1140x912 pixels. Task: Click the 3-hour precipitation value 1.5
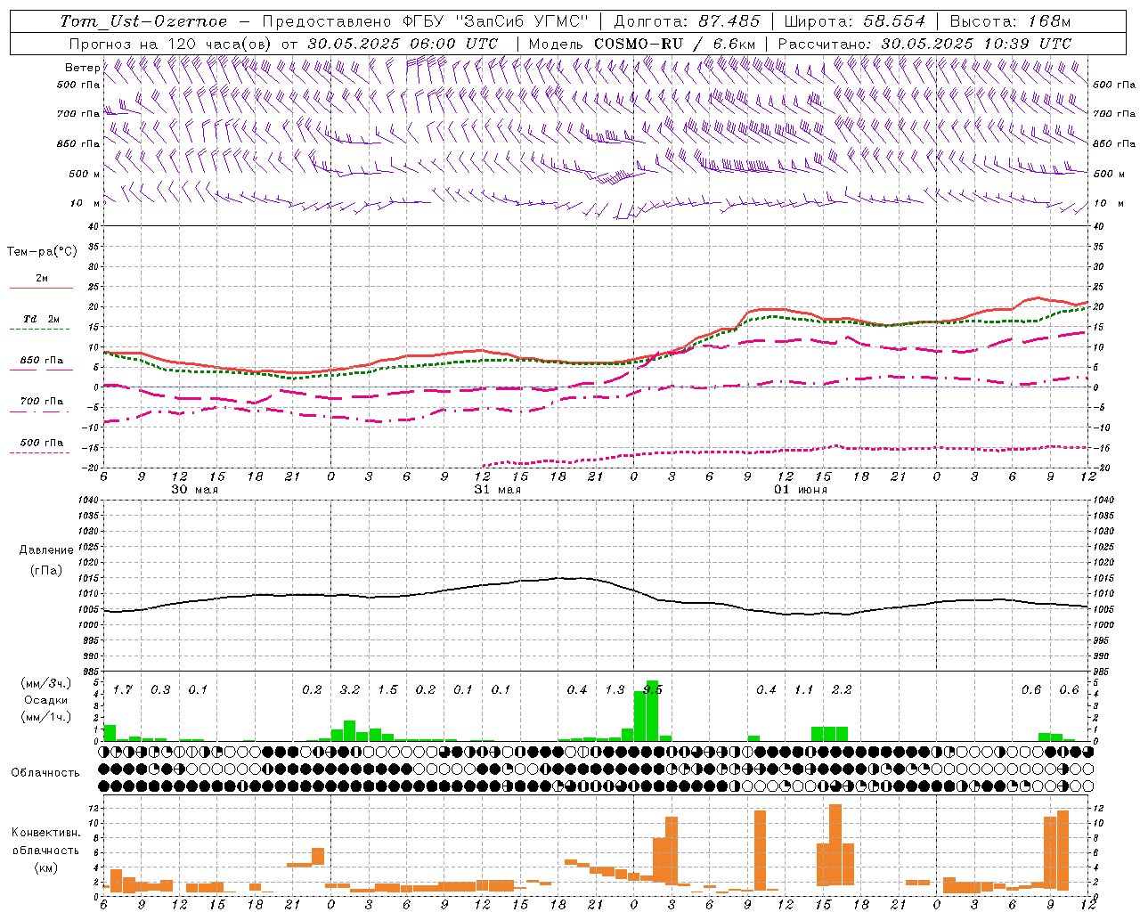pyautogui.click(x=387, y=690)
